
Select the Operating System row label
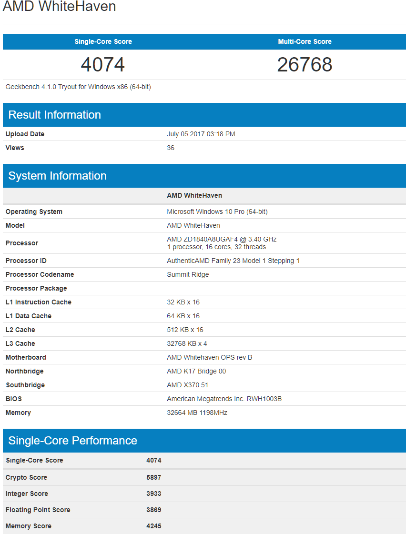coord(34,212)
